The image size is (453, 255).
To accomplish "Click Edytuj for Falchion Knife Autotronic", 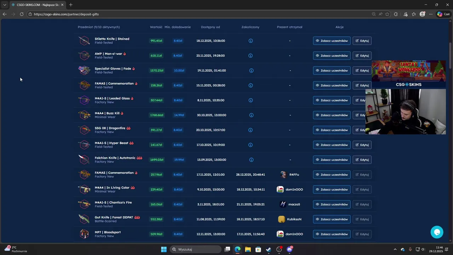I will tap(362, 160).
